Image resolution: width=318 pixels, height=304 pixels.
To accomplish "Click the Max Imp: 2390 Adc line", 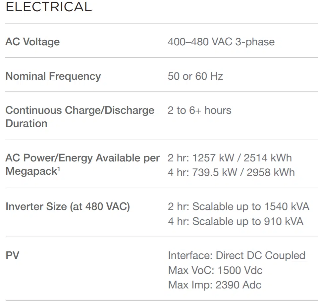I will [x=215, y=285].
